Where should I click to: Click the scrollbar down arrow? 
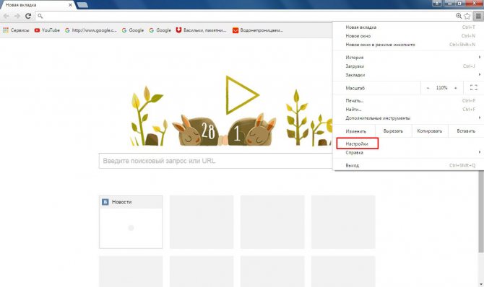click(481, 284)
